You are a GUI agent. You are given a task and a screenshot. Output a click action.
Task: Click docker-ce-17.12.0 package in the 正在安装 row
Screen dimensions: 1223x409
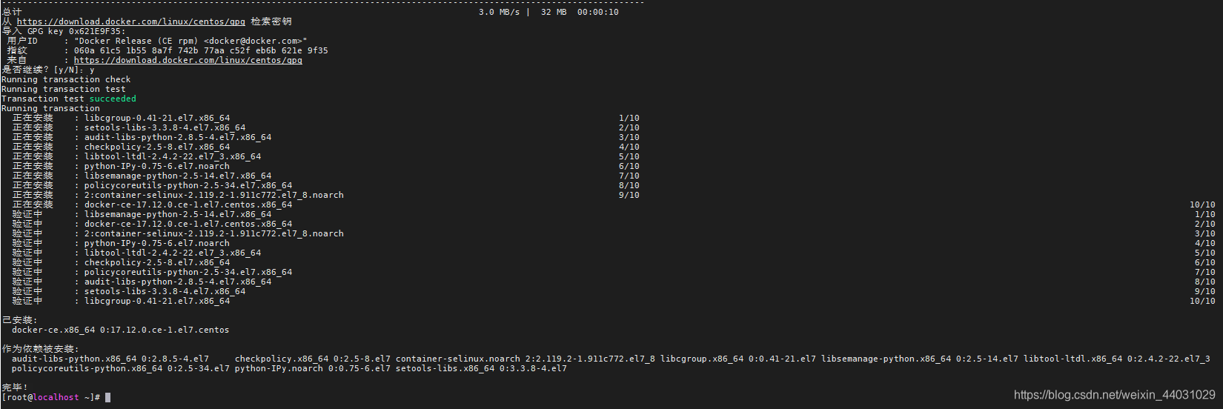pyautogui.click(x=188, y=204)
